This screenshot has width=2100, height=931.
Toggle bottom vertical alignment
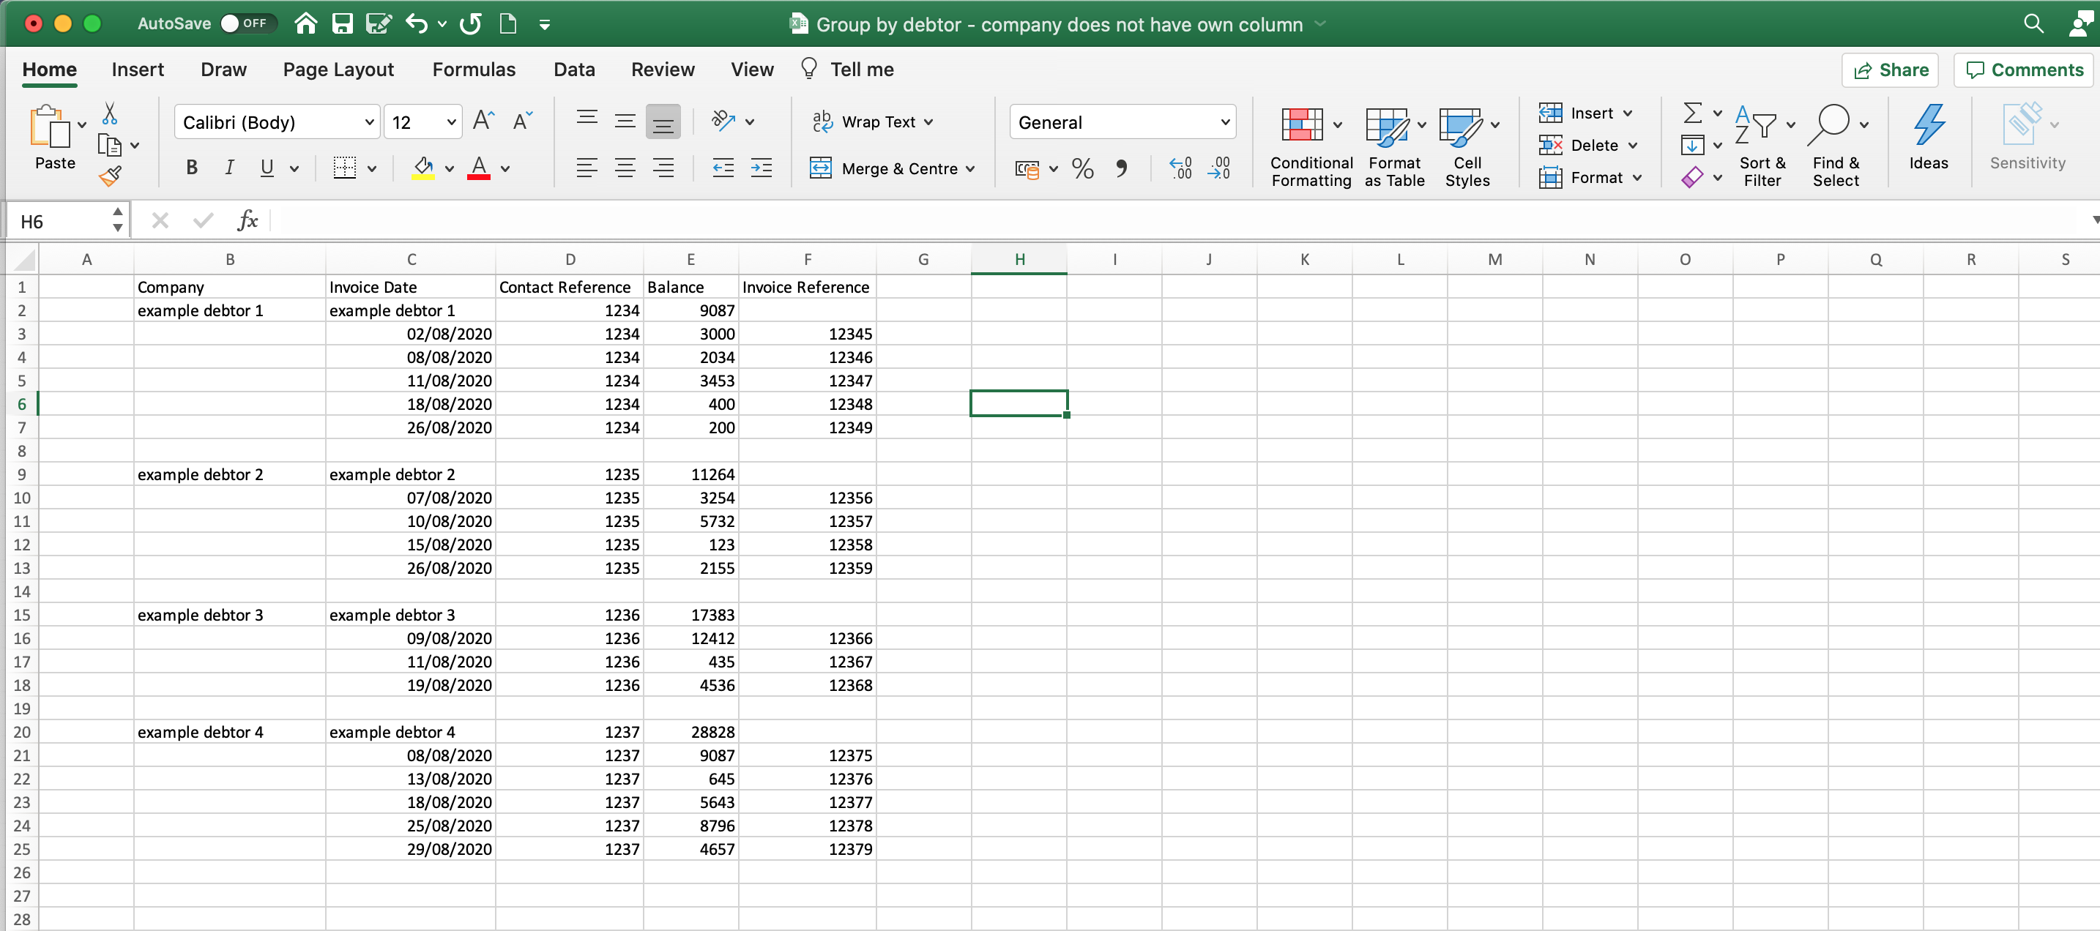[x=663, y=121]
